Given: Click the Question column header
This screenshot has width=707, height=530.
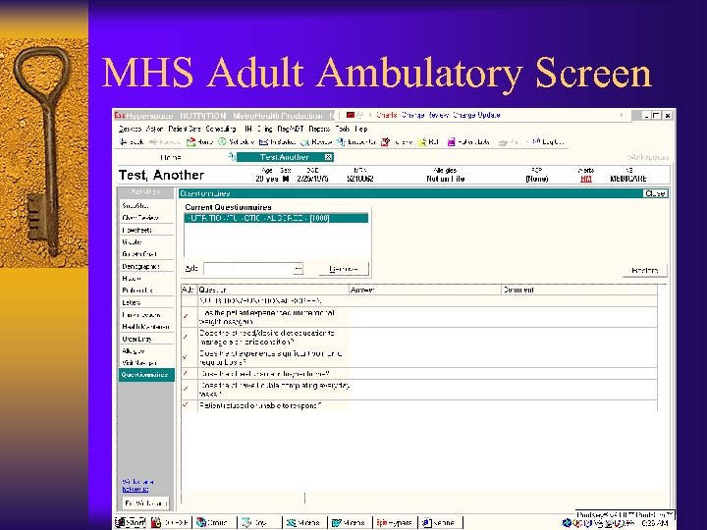Looking at the screenshot, I should [x=273, y=290].
